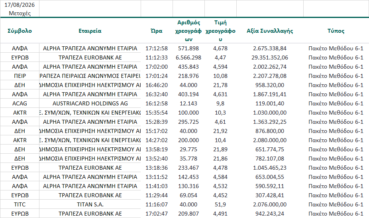The image size is (369, 218).
Task: Click the time cell 16:46:20
Action: click(x=157, y=85)
